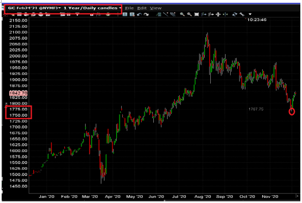Viewport: 302px width, 203px height.
Task: Click the undo arrow icon
Action: 139,14
